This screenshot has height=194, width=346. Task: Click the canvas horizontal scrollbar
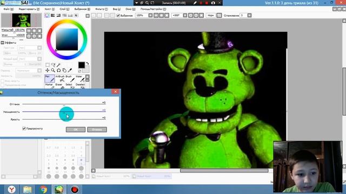tap(224, 170)
